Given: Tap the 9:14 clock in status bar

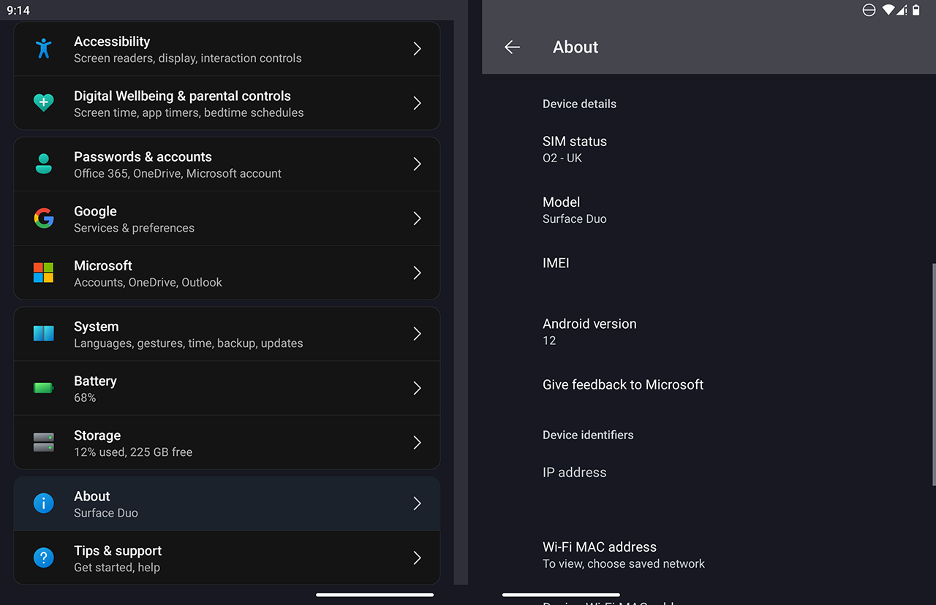Looking at the screenshot, I should 18,10.
